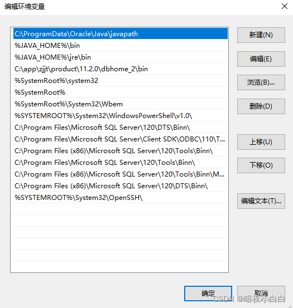
Task: Select the WindowsPowerShell\v1.0\ path entry
Action: tap(119, 116)
